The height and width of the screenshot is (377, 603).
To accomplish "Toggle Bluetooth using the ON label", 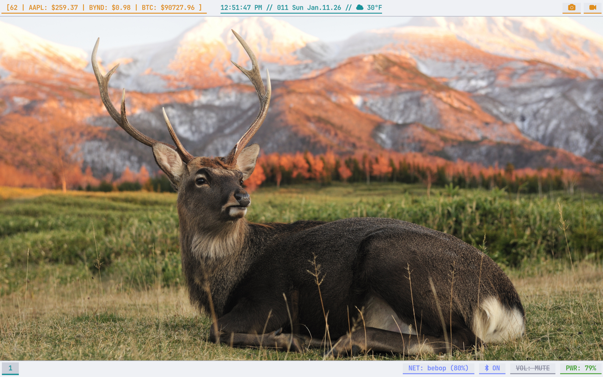I will pyautogui.click(x=496, y=368).
